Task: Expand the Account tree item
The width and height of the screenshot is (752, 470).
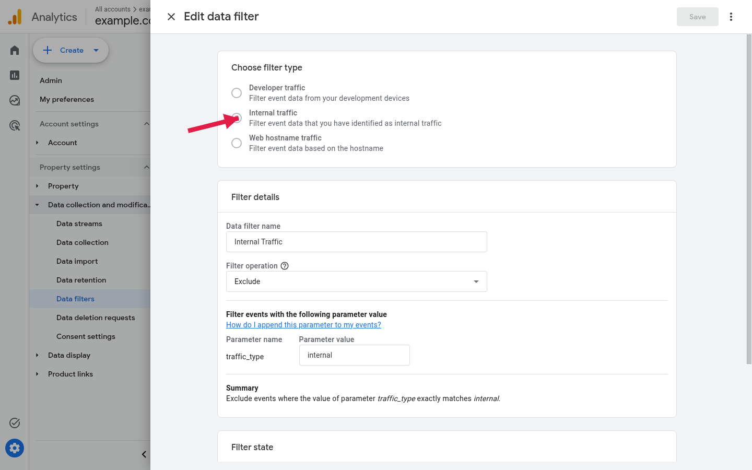Action: coord(37,143)
